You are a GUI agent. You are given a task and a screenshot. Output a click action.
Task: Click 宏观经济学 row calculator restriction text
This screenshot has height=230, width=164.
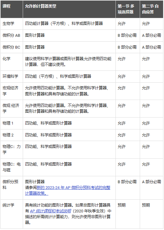coord(67,91)
